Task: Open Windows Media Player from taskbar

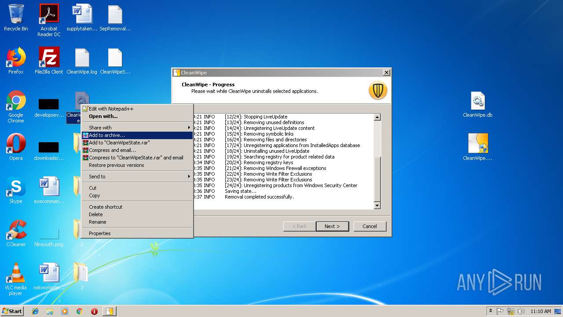Action: pyautogui.click(x=65, y=311)
